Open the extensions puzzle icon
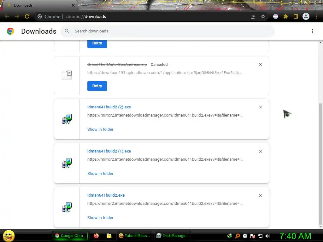 point(286,16)
